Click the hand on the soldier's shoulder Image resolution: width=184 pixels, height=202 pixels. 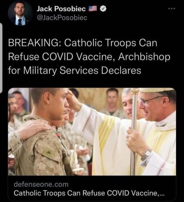(x=34, y=128)
